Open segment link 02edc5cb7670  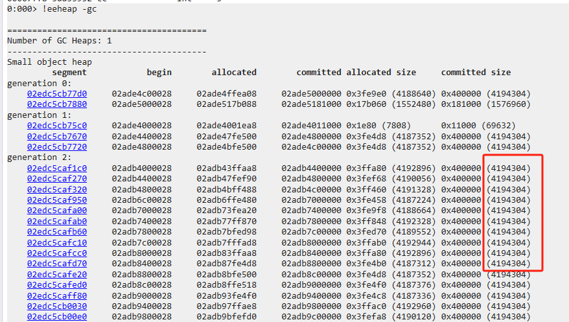(57, 136)
